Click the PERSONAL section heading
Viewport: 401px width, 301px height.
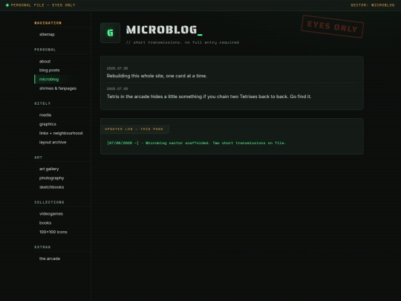click(x=45, y=50)
